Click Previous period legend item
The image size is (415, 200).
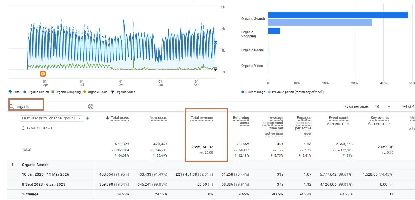296,92
